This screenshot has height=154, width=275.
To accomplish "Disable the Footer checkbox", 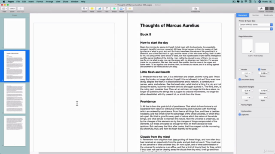I will 259,69.
